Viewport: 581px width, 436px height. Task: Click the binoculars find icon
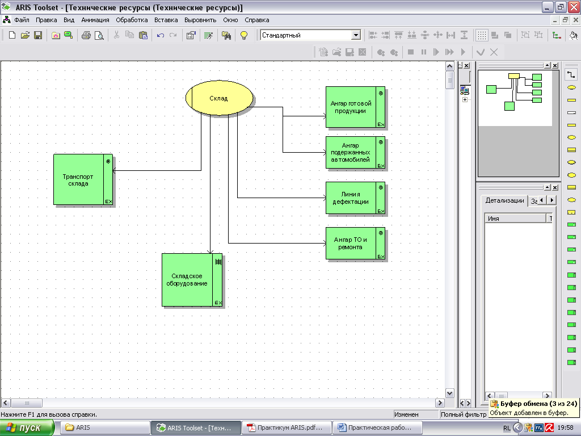coord(226,35)
